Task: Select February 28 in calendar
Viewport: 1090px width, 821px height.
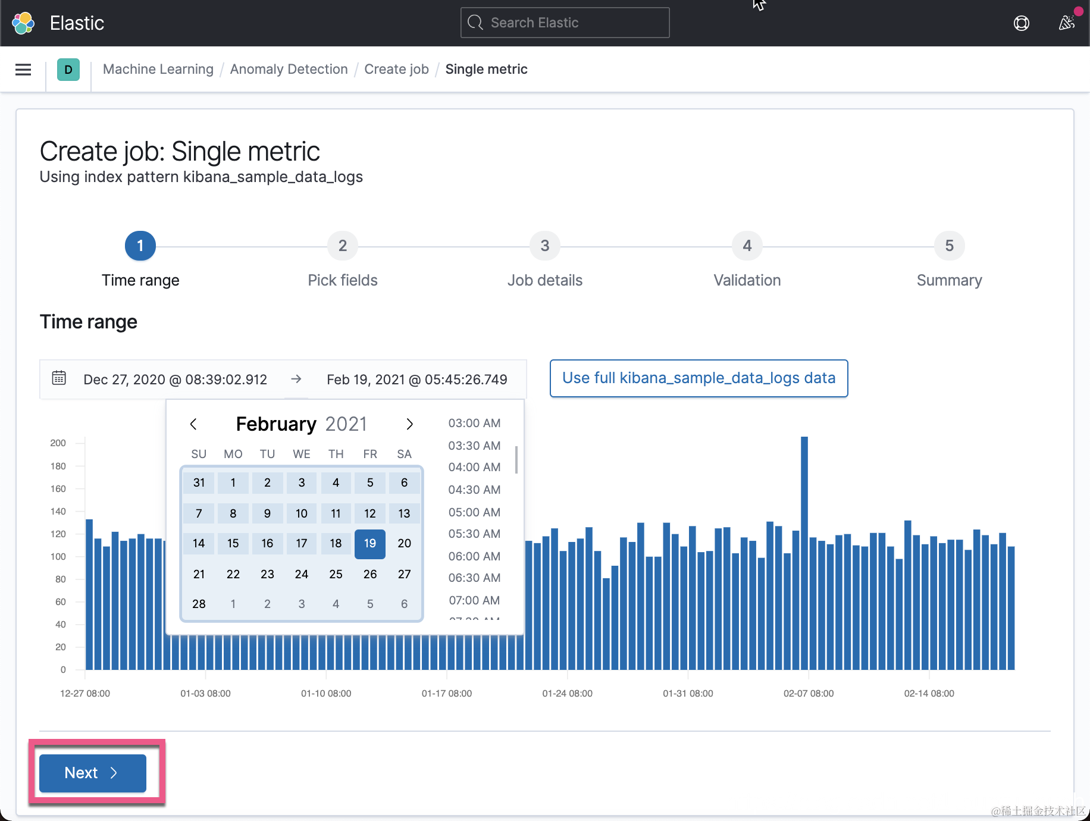Action: (x=199, y=604)
